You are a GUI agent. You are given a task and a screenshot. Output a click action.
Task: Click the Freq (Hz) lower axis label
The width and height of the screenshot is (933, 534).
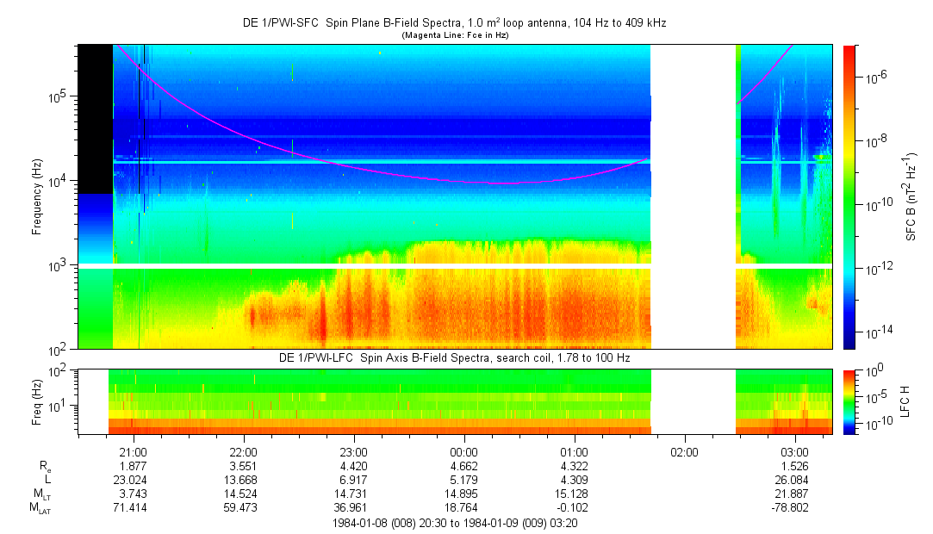coord(37,401)
